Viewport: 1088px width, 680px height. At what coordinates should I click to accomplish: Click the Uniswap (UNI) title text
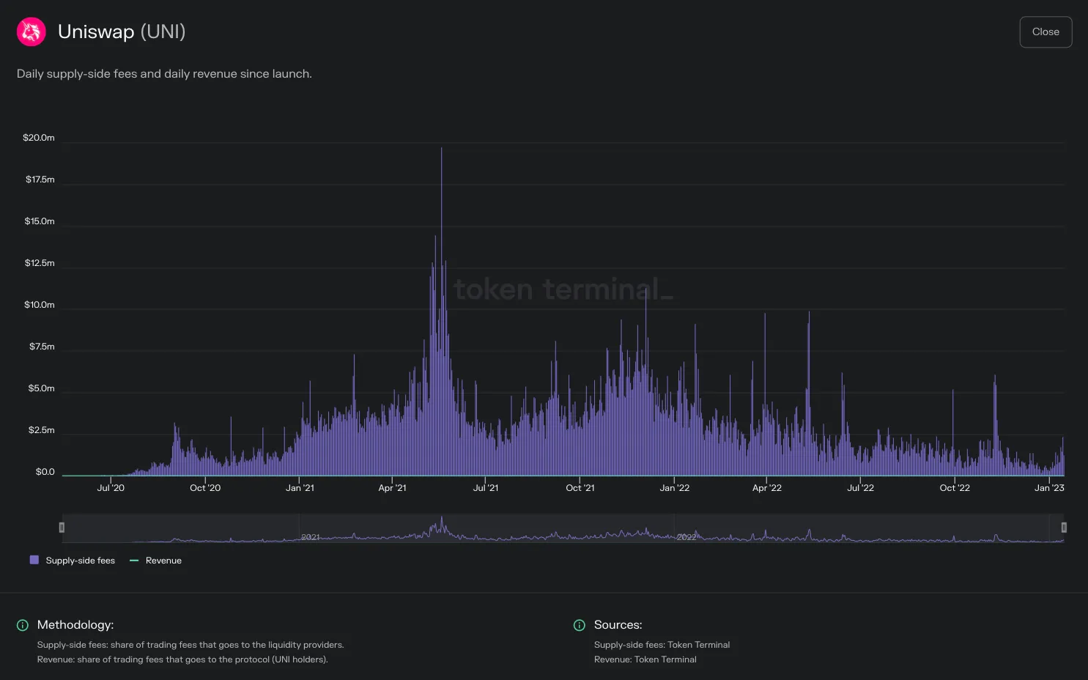(x=122, y=32)
